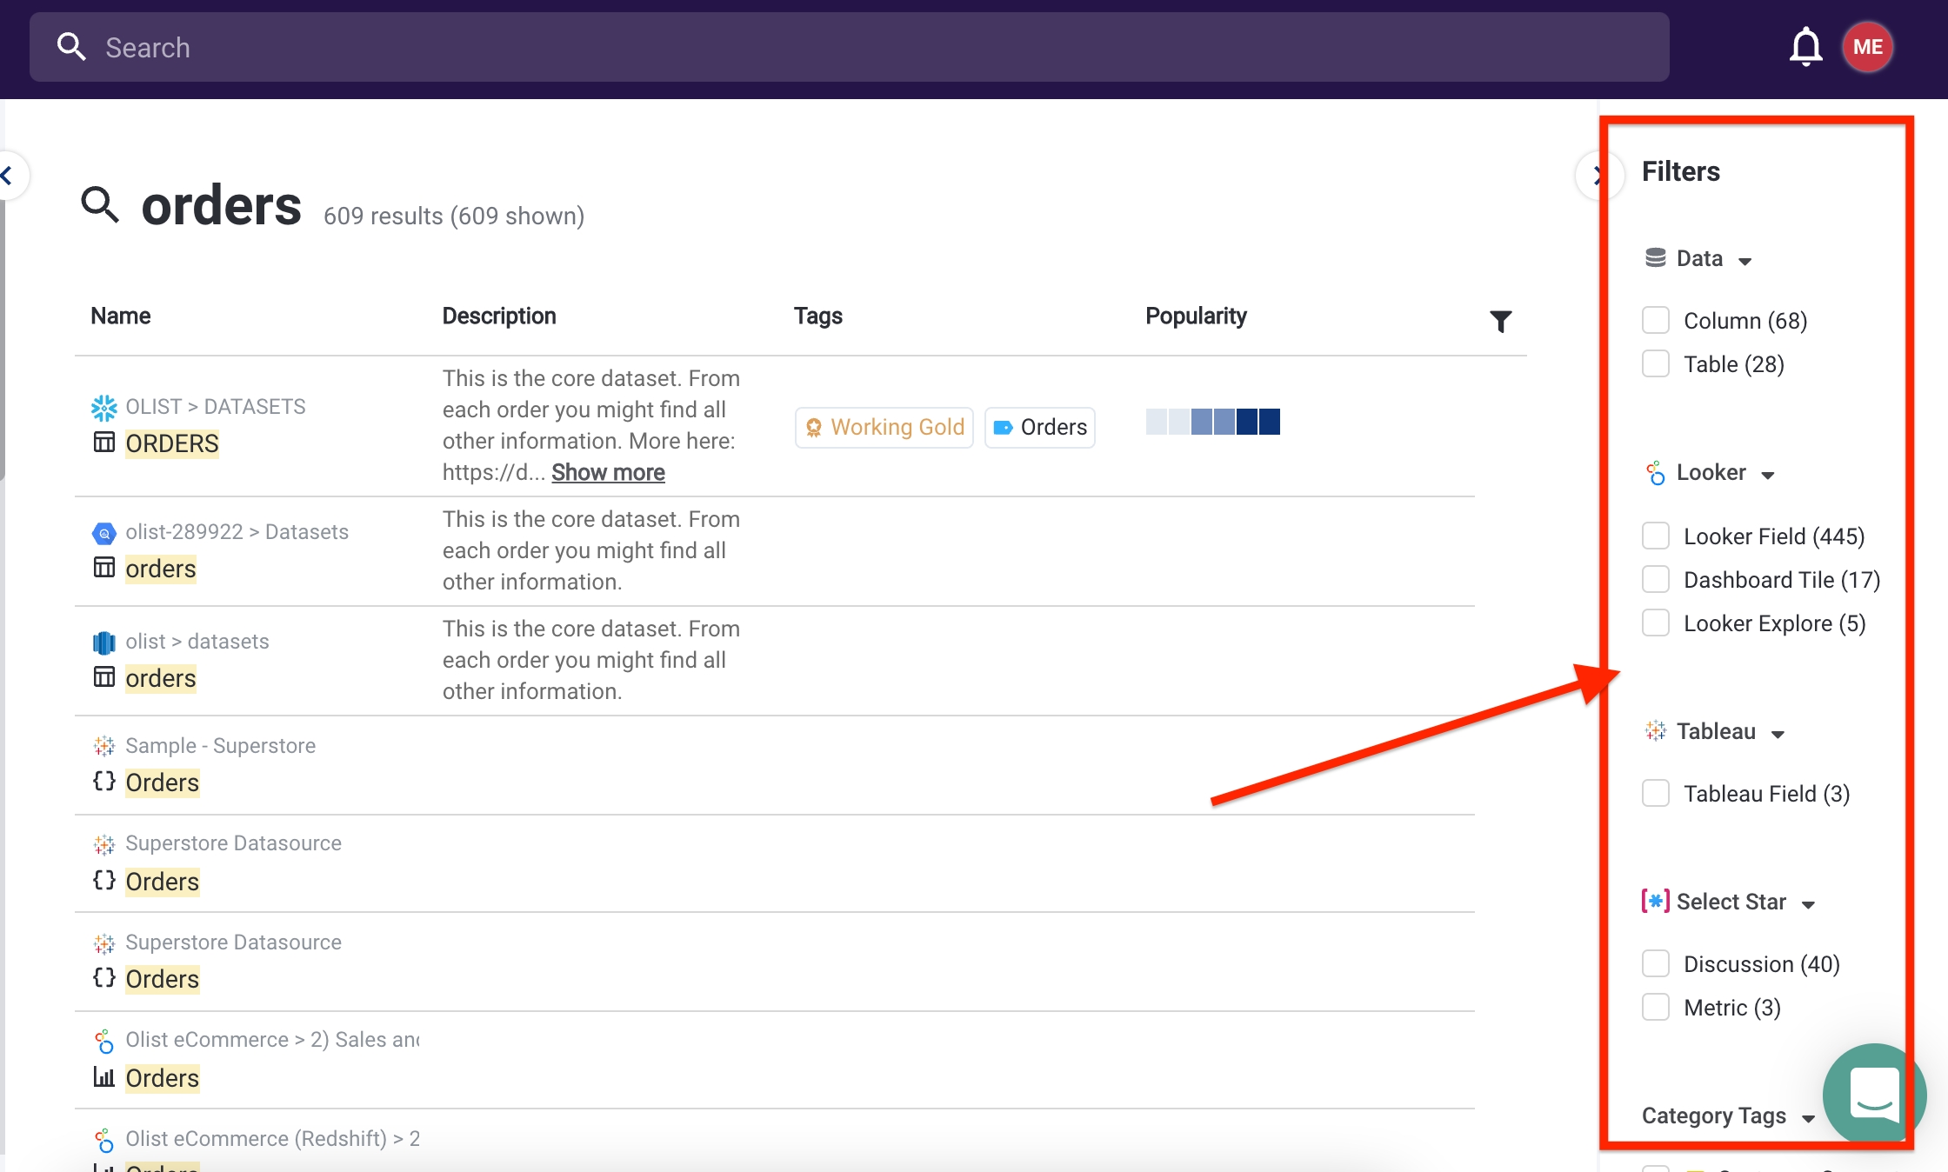Screen dimensions: 1948x1172
Task: Open the Working Gold tag
Action: [884, 427]
